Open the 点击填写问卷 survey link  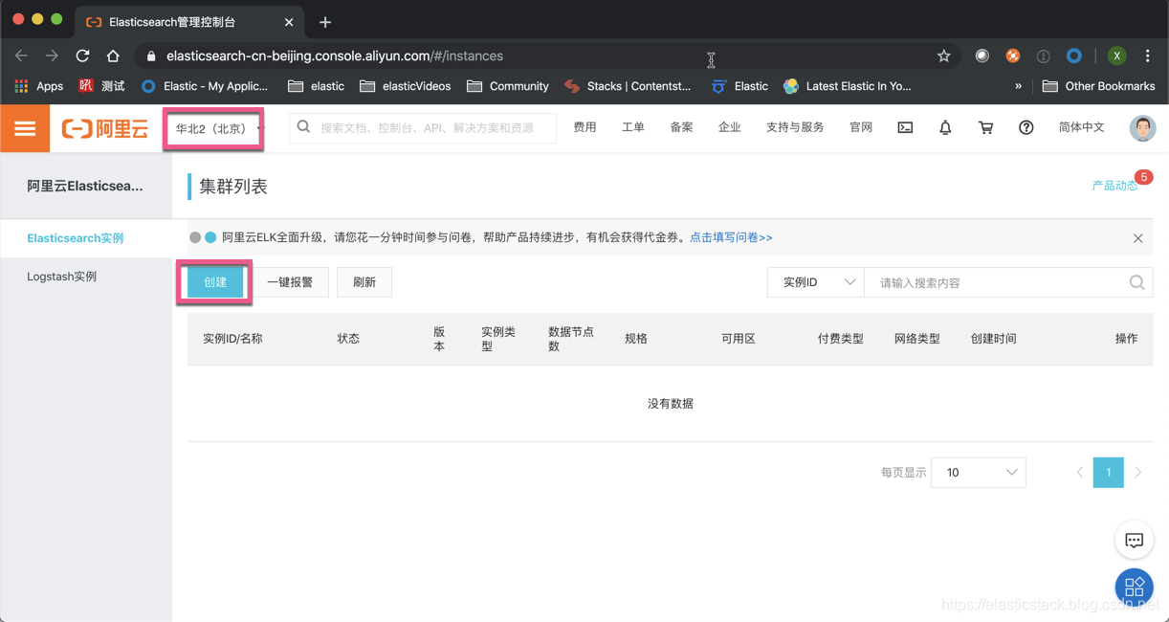[731, 237]
